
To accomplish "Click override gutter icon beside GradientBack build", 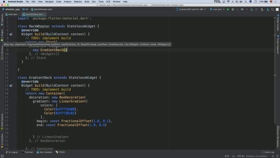I will point(10,86).
